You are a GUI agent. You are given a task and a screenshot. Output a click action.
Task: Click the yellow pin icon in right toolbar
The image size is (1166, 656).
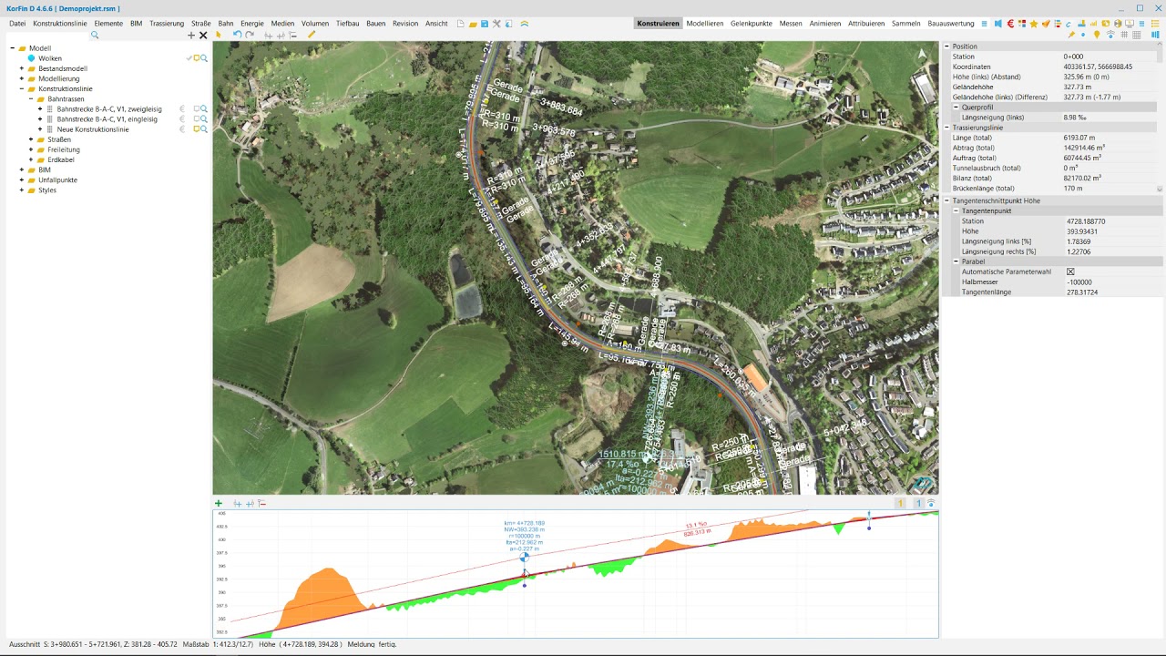(x=1071, y=35)
